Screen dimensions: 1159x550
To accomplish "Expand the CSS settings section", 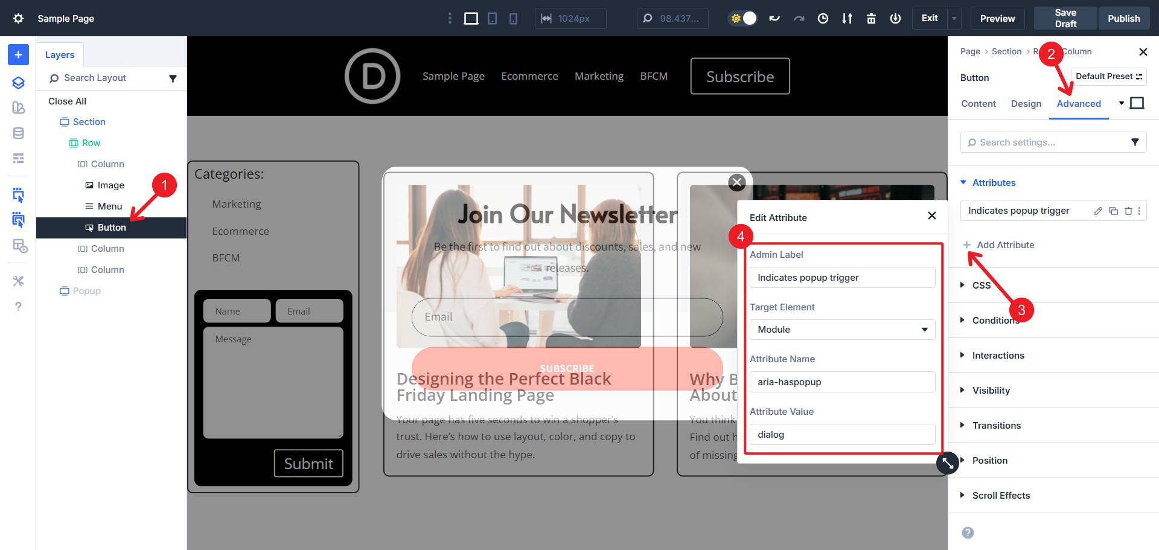I will pyautogui.click(x=982, y=285).
